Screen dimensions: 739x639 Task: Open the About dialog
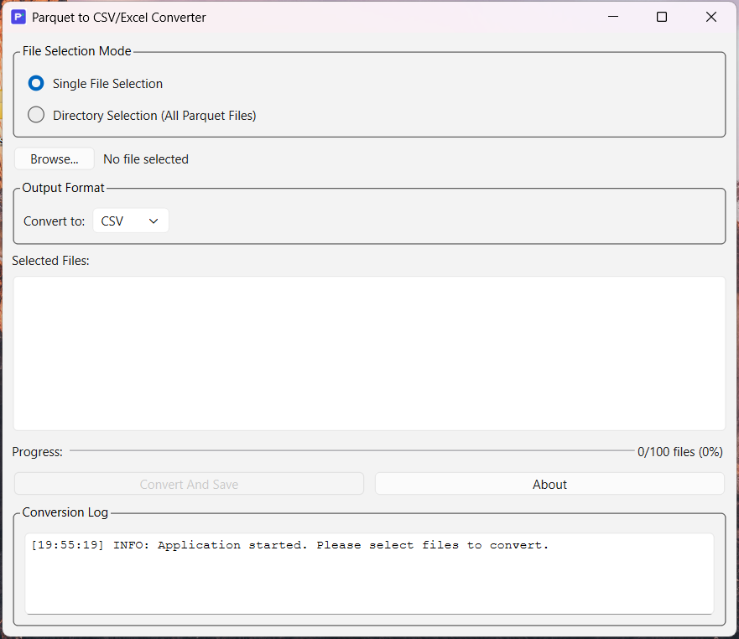[x=549, y=484]
